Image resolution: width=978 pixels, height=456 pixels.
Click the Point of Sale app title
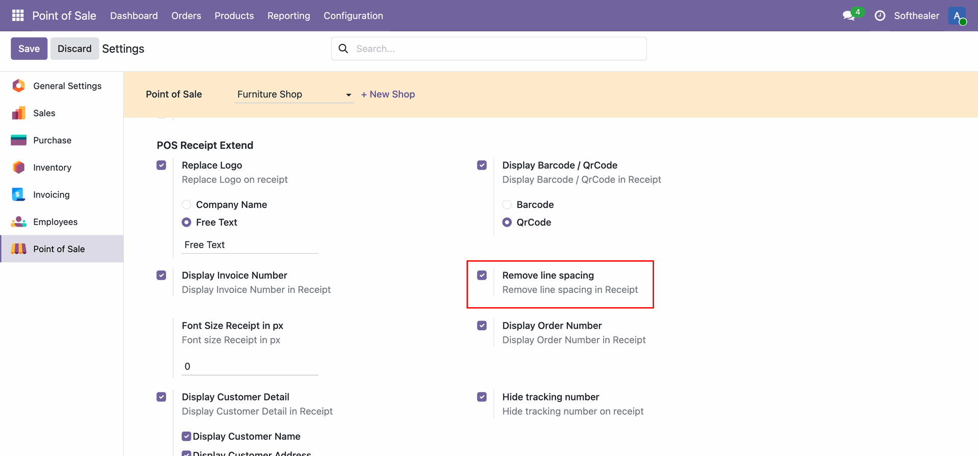64,16
